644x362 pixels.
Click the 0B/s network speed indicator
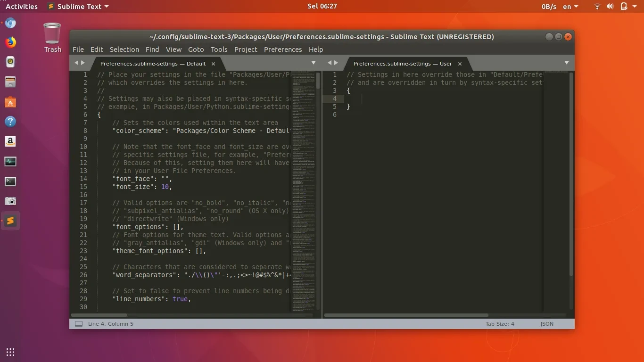pos(549,7)
